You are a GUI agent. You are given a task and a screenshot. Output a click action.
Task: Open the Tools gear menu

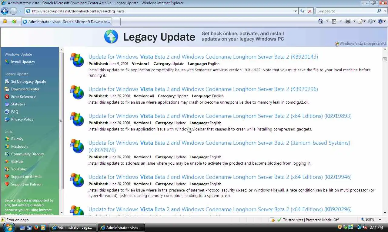pyautogui.click(x=372, y=21)
